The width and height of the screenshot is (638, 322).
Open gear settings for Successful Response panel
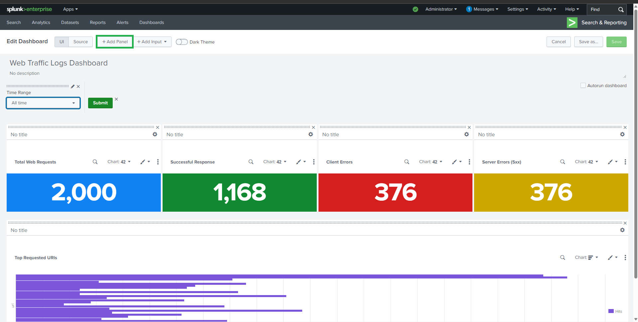click(x=311, y=134)
